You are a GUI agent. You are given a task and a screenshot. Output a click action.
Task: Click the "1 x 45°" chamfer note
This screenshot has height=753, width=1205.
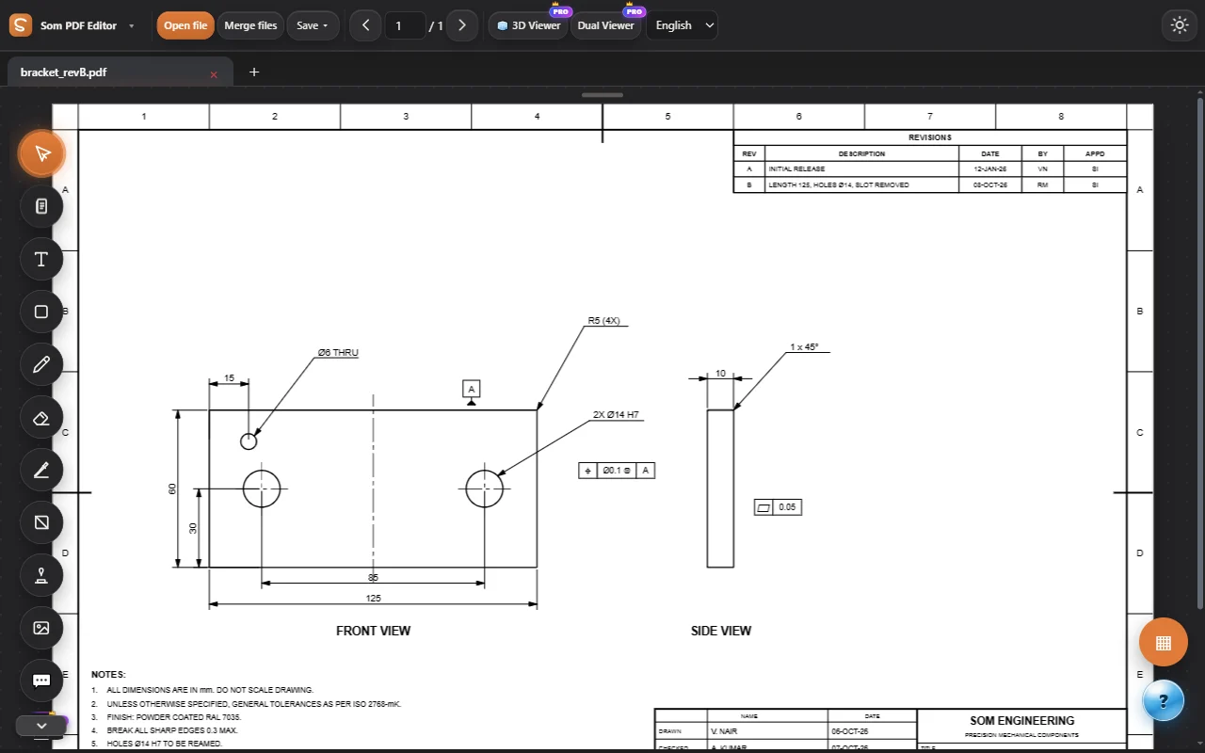[x=804, y=347]
